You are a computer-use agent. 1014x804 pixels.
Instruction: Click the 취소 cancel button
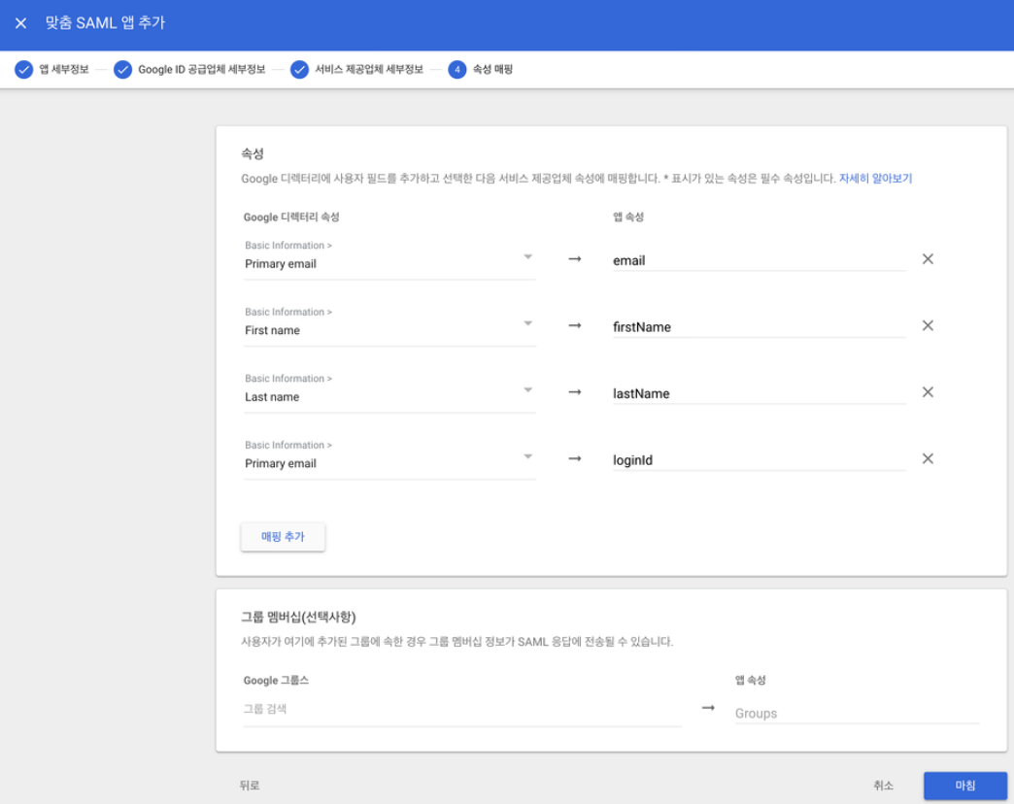[x=884, y=786]
